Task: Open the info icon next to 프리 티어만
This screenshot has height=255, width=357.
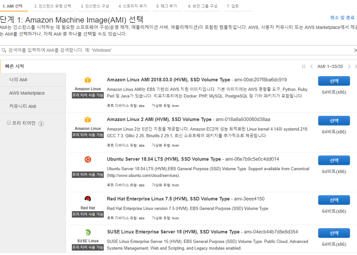Action: 41,123
